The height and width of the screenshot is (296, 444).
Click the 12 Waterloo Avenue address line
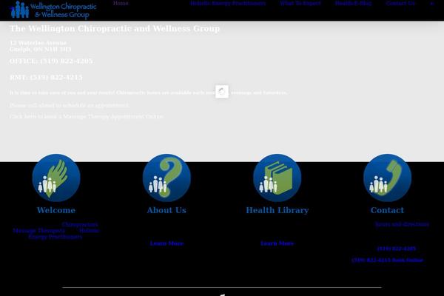click(x=38, y=43)
